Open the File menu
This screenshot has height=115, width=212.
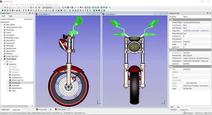click(2, 5)
